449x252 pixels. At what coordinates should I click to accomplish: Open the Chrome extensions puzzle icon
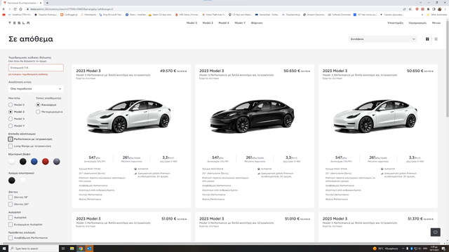pyautogui.click(x=429, y=9)
